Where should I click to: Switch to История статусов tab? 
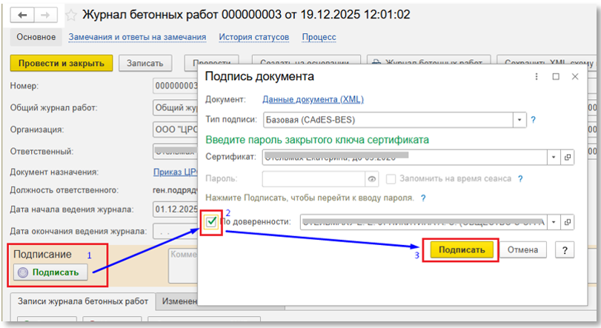254,37
